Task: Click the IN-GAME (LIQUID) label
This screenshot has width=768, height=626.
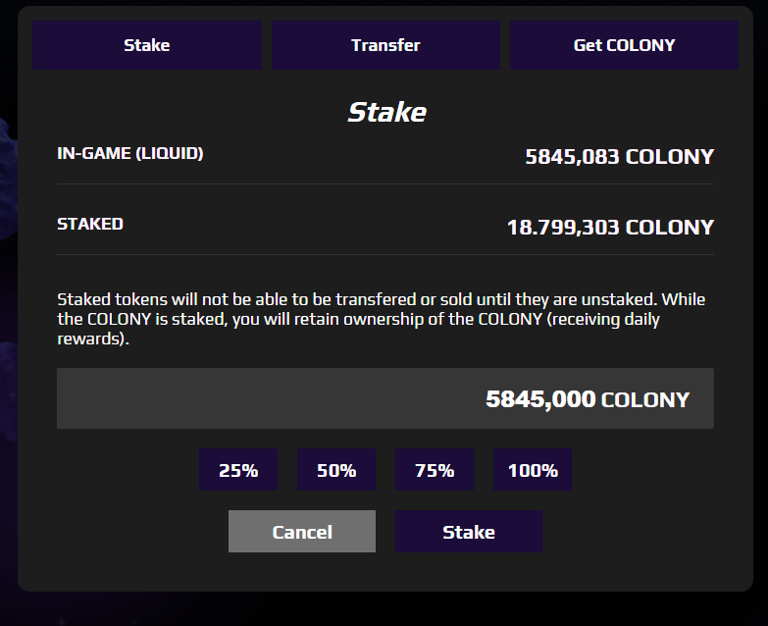Action: 130,153
